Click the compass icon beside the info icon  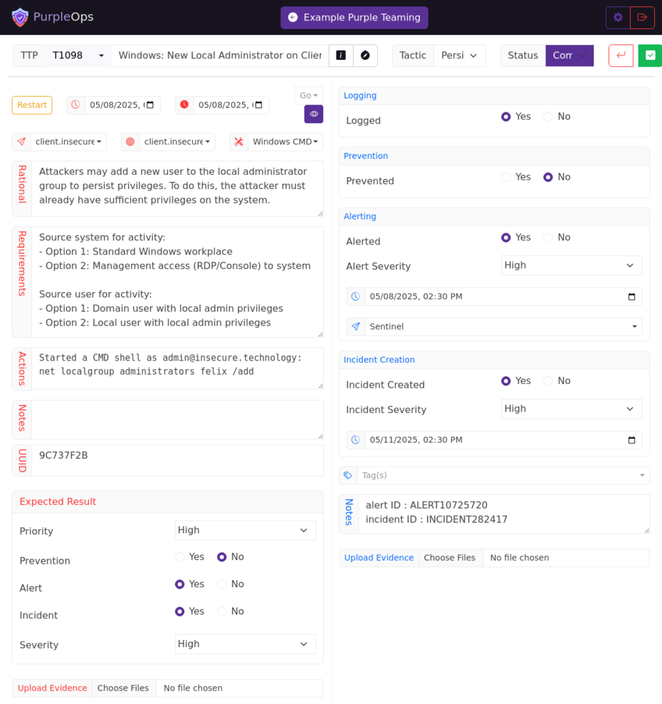tap(365, 55)
